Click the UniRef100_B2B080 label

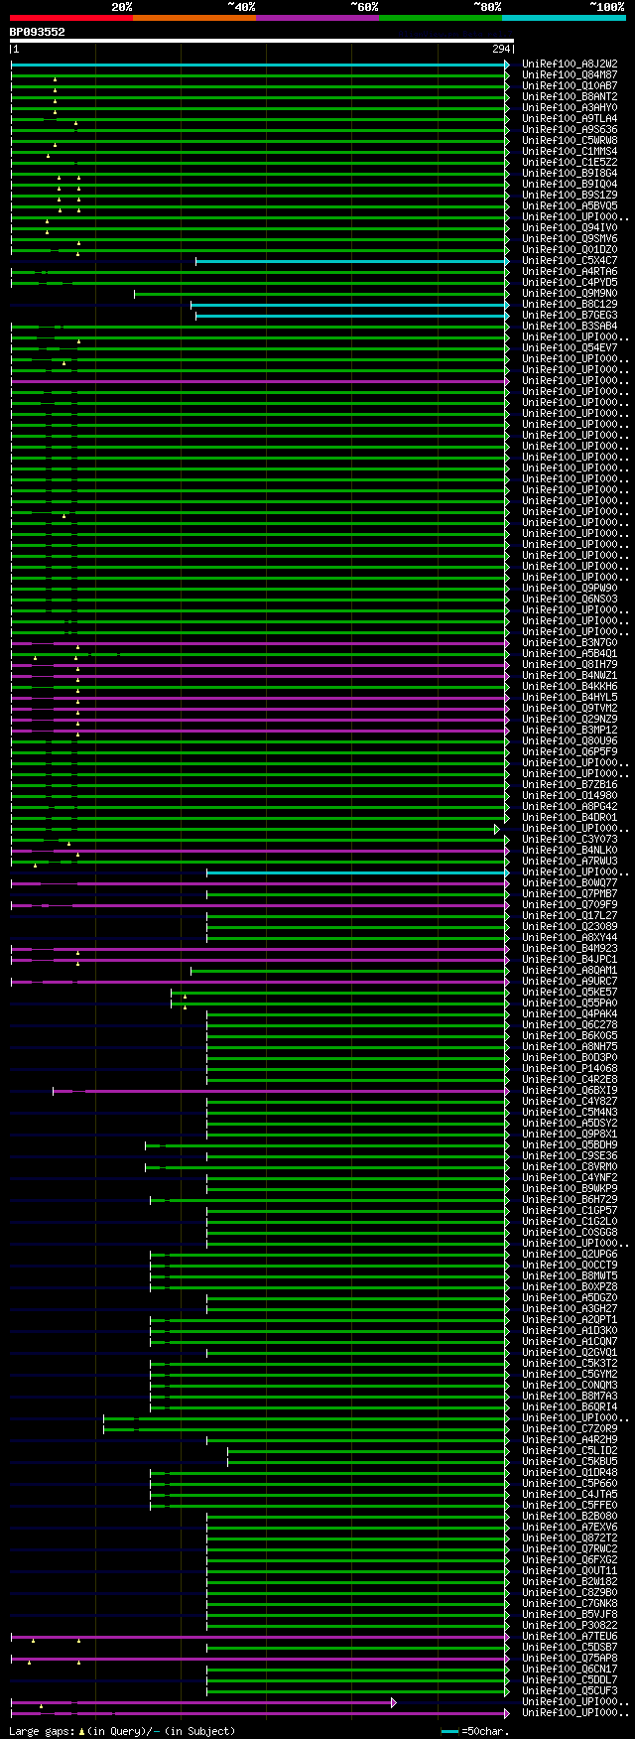[569, 1517]
